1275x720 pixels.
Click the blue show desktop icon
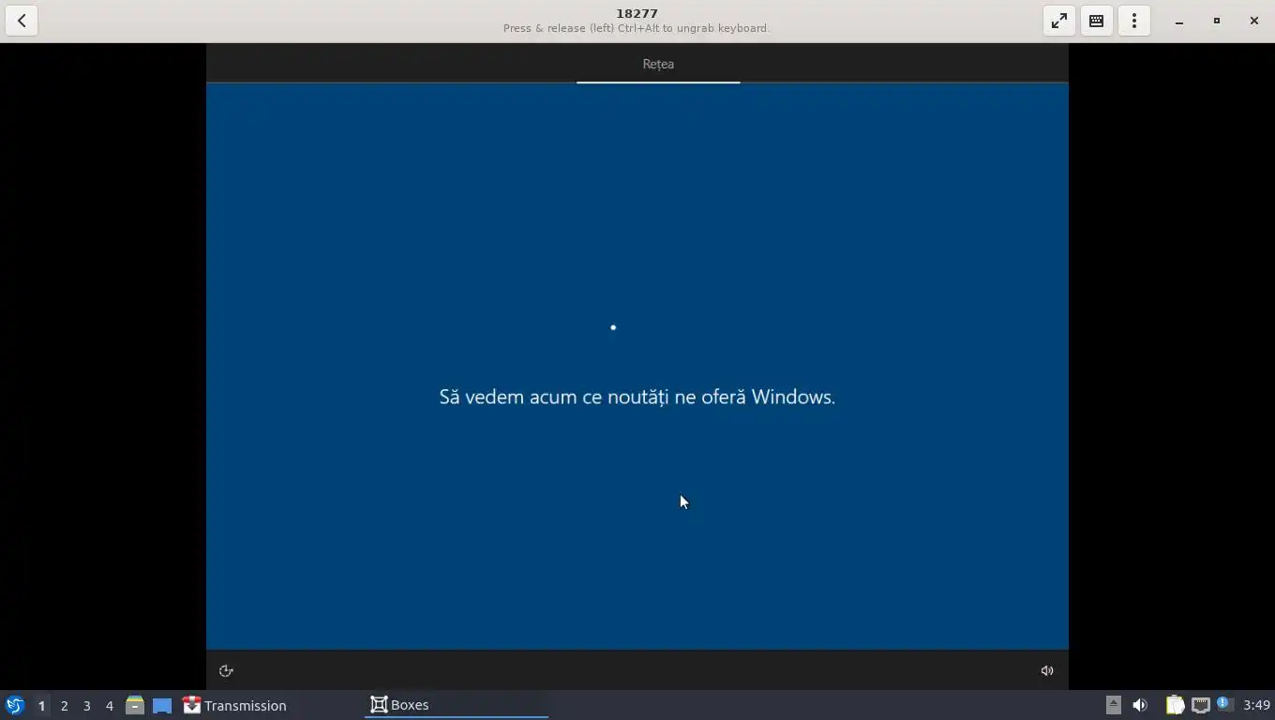pyautogui.click(x=162, y=706)
